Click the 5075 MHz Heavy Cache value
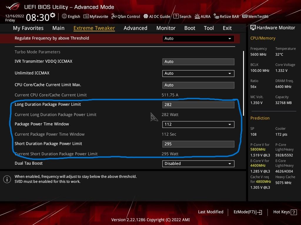The width and height of the screenshot is (301, 225). (283, 183)
